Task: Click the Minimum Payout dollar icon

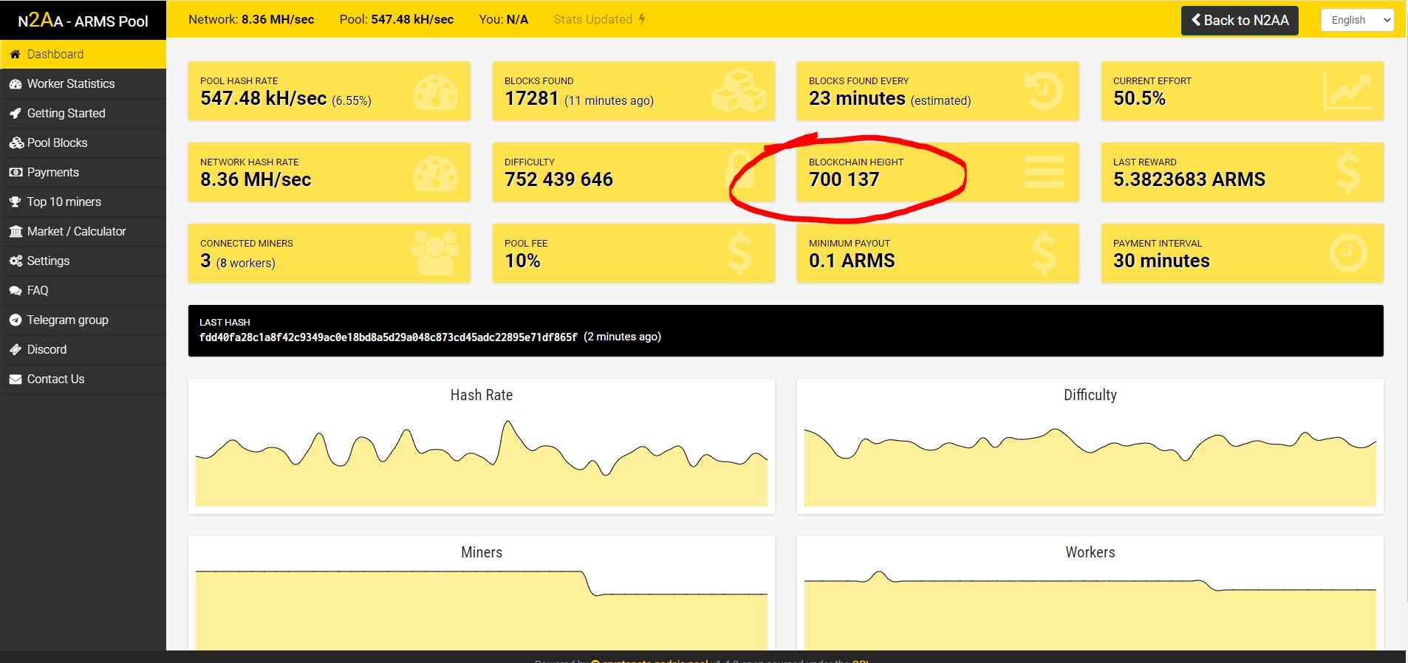Action: point(1044,253)
